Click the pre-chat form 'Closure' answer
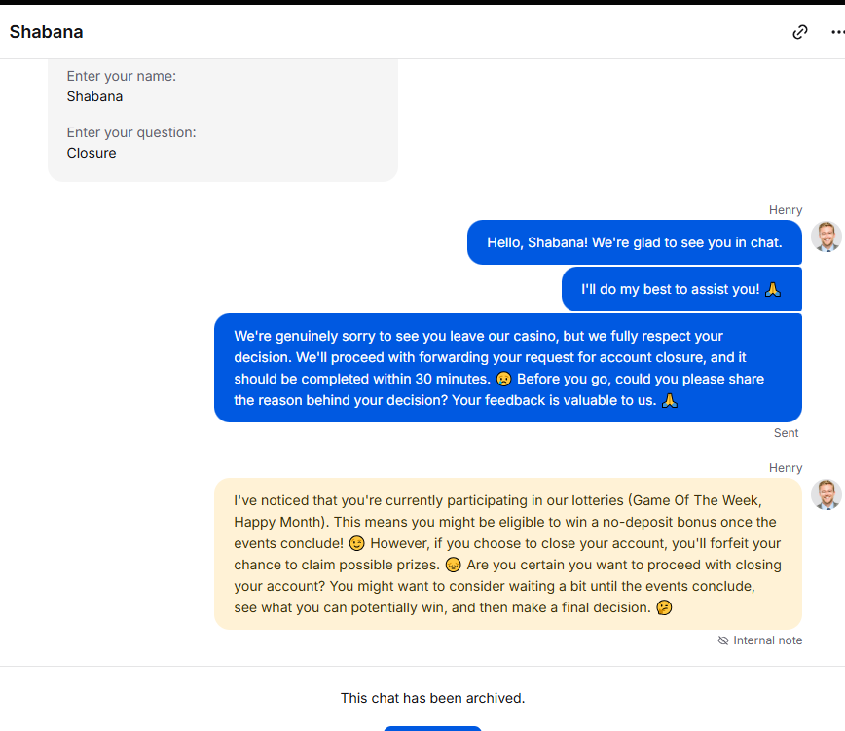 tap(92, 153)
